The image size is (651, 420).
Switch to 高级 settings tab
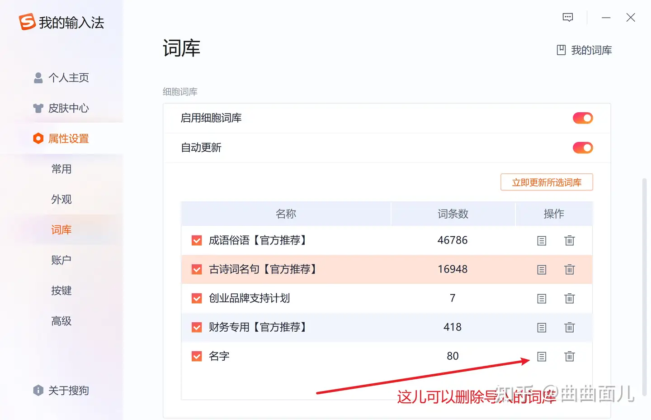point(61,321)
